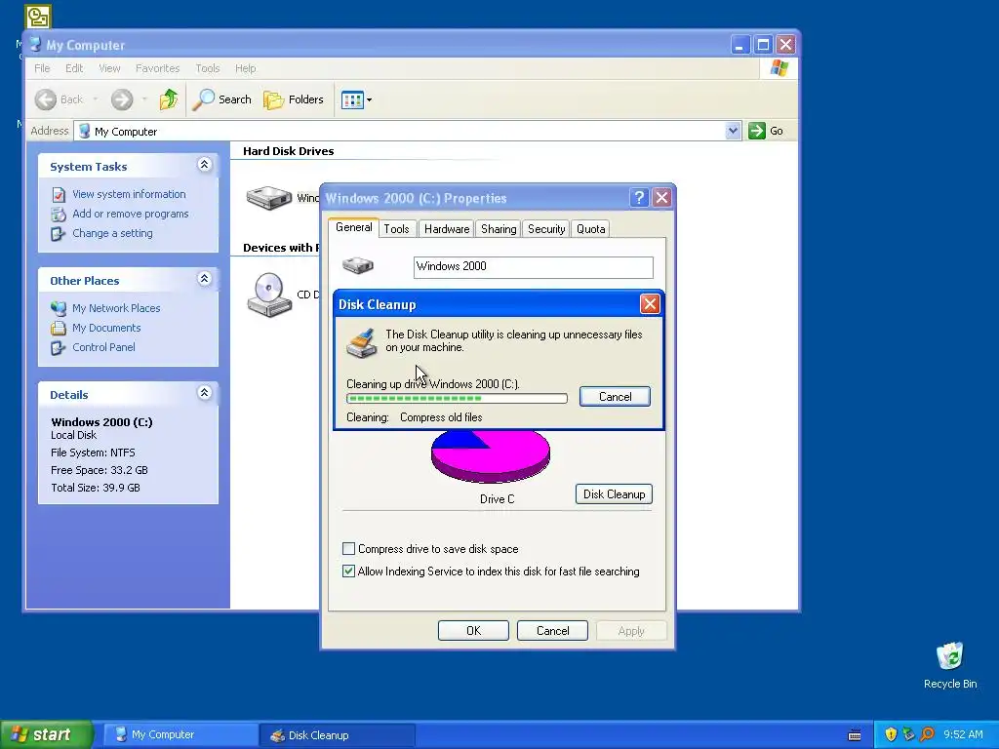Collapse the Details panel
The width and height of the screenshot is (999, 749).
[x=205, y=393]
